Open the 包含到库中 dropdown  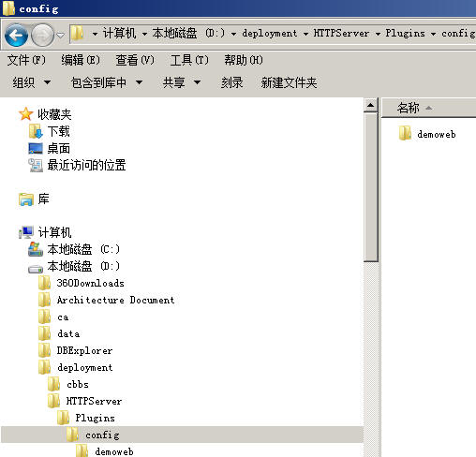tap(107, 82)
